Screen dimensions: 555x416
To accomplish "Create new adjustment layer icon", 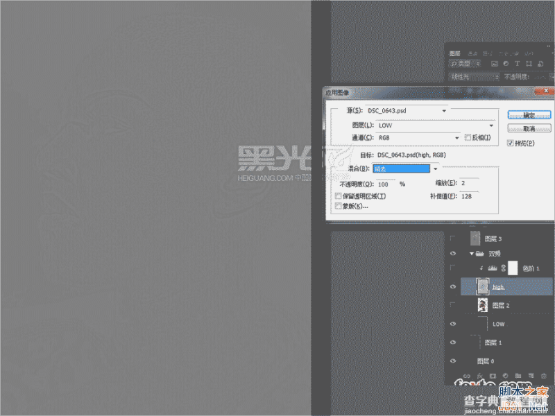I will coord(505,376).
